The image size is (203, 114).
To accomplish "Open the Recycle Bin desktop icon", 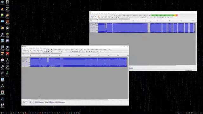I will tap(2, 3).
